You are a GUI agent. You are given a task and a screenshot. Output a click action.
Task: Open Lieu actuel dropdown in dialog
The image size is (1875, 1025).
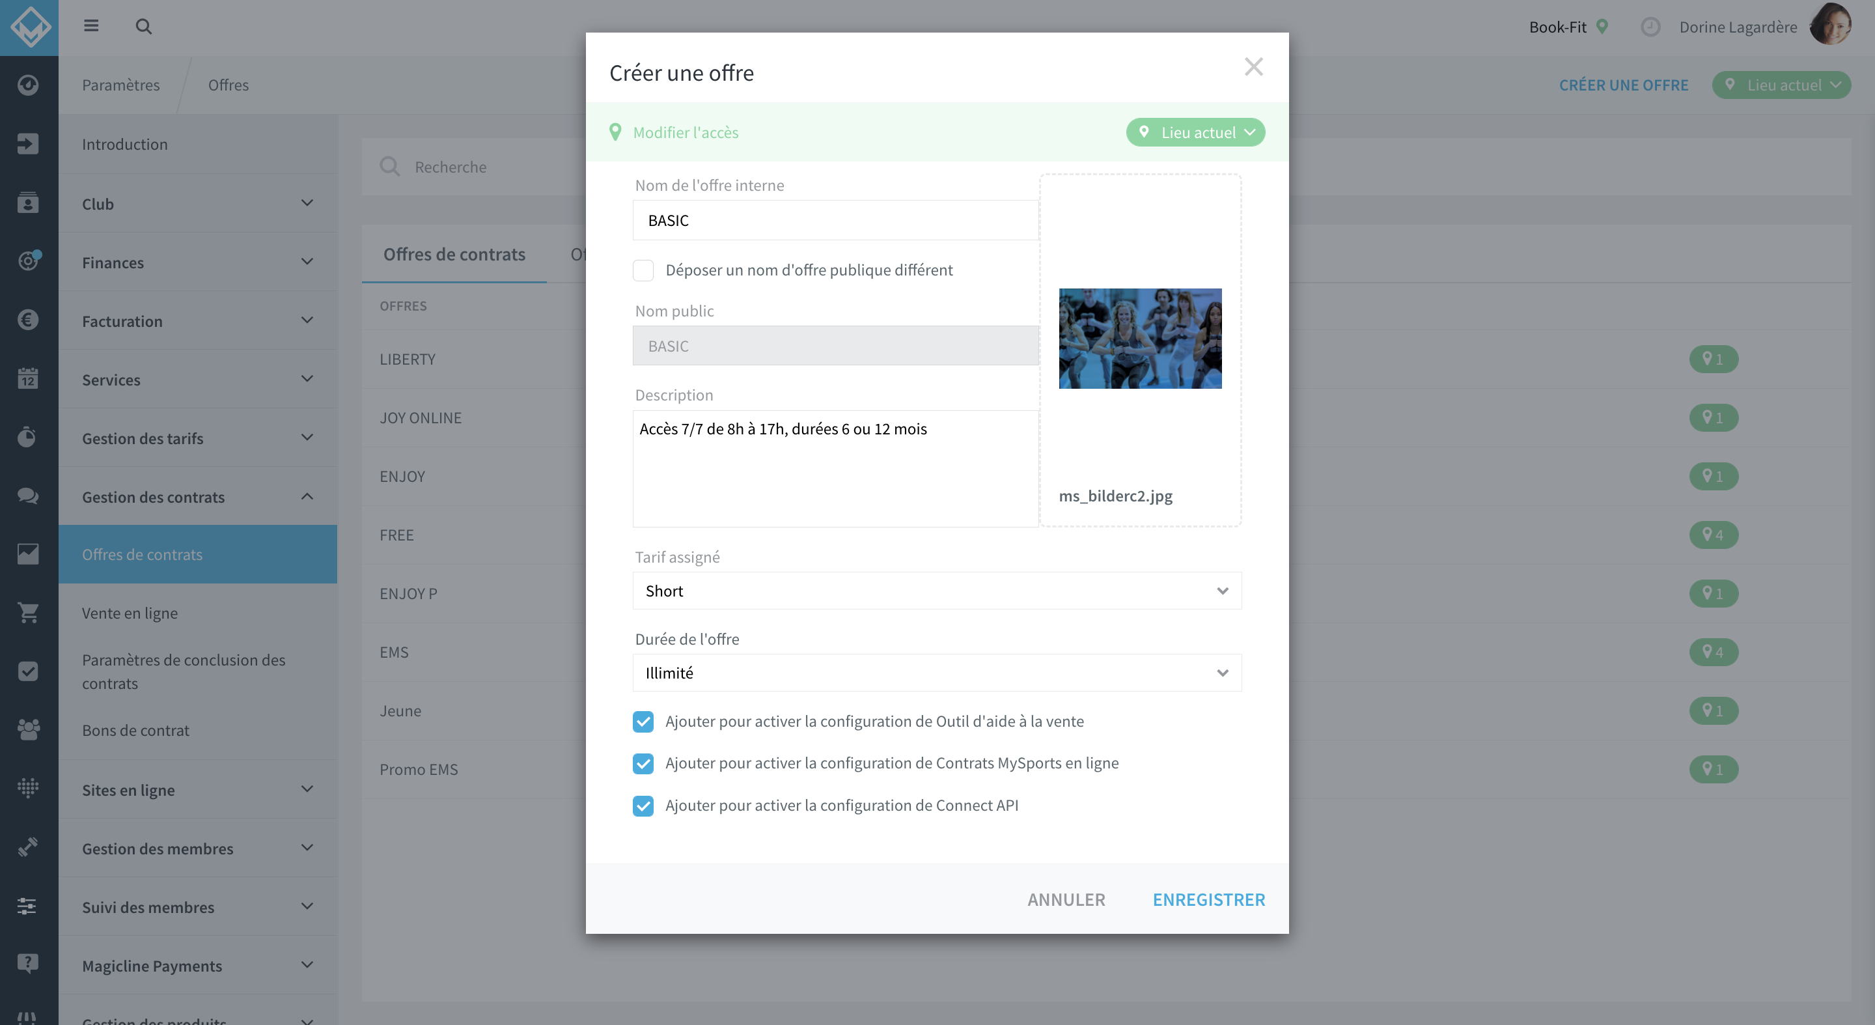pos(1195,132)
